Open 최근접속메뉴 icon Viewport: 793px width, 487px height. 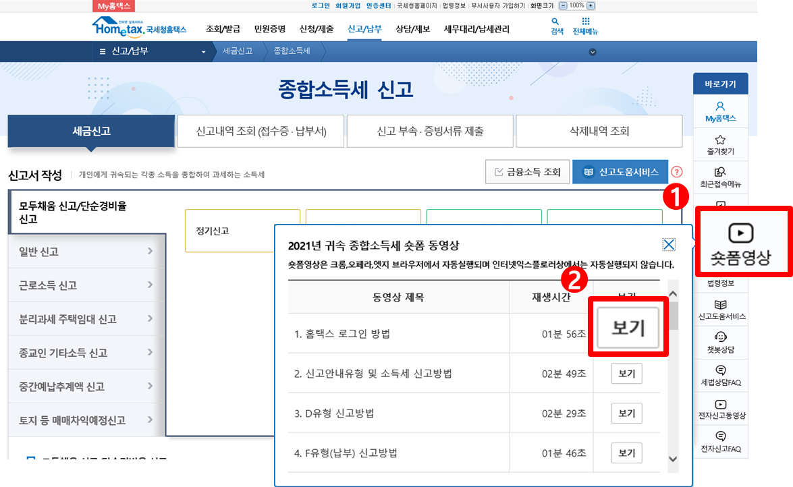coord(720,173)
